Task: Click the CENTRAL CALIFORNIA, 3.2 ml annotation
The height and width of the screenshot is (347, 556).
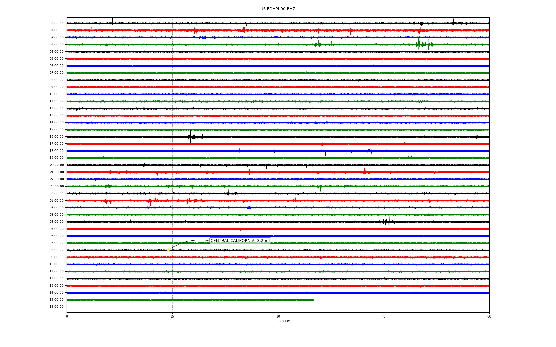Action: [240, 241]
